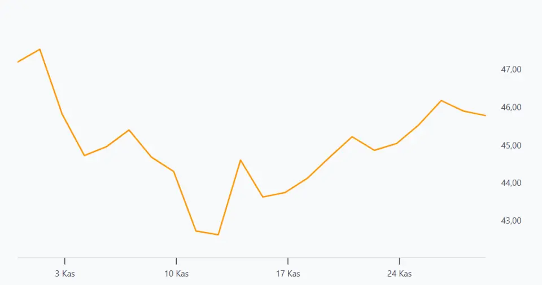Click the 47,00 price axis label
Viewport: 542px width, 285px height.
(511, 69)
